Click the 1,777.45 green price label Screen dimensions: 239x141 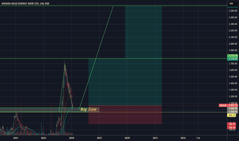[x=232, y=56]
